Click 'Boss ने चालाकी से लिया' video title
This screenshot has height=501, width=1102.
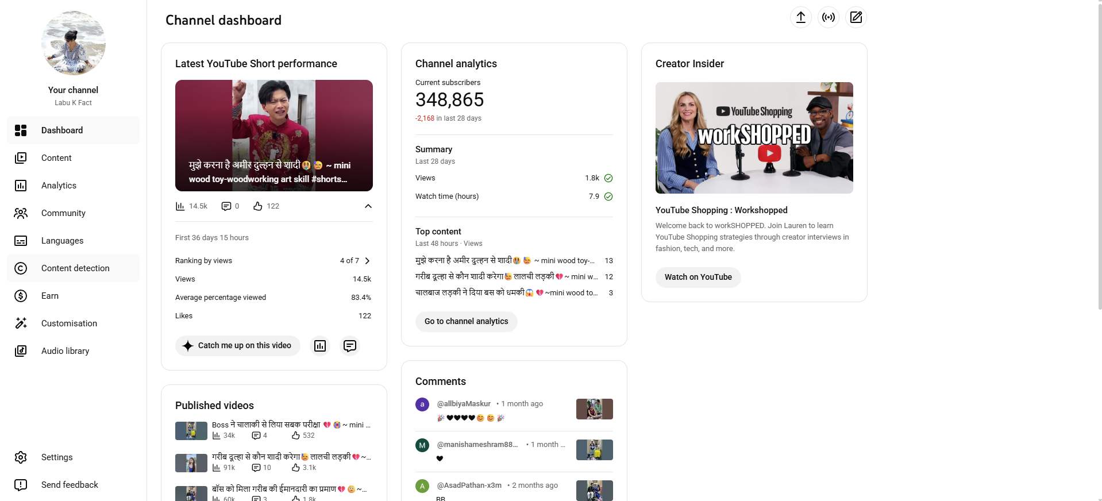291,425
